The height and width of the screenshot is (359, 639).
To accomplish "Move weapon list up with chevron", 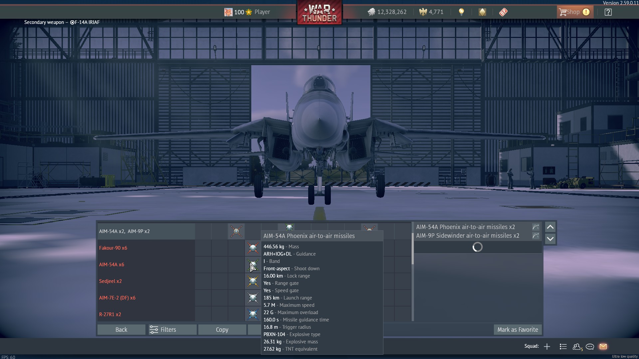I will point(550,227).
